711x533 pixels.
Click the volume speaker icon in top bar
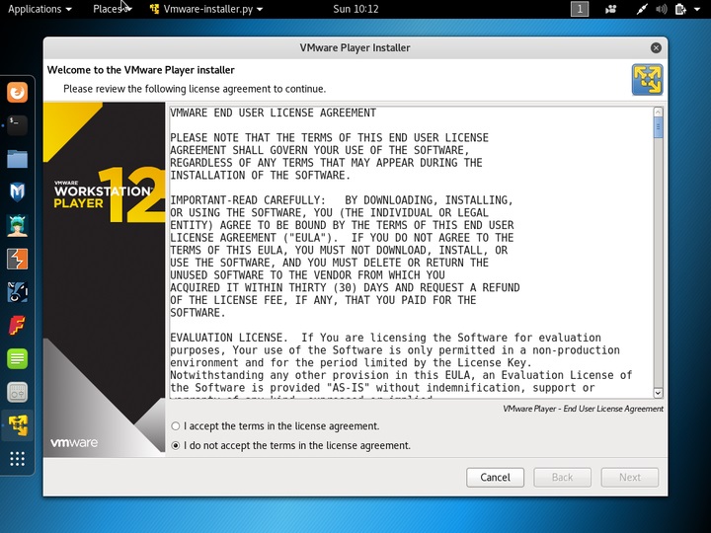click(x=661, y=9)
